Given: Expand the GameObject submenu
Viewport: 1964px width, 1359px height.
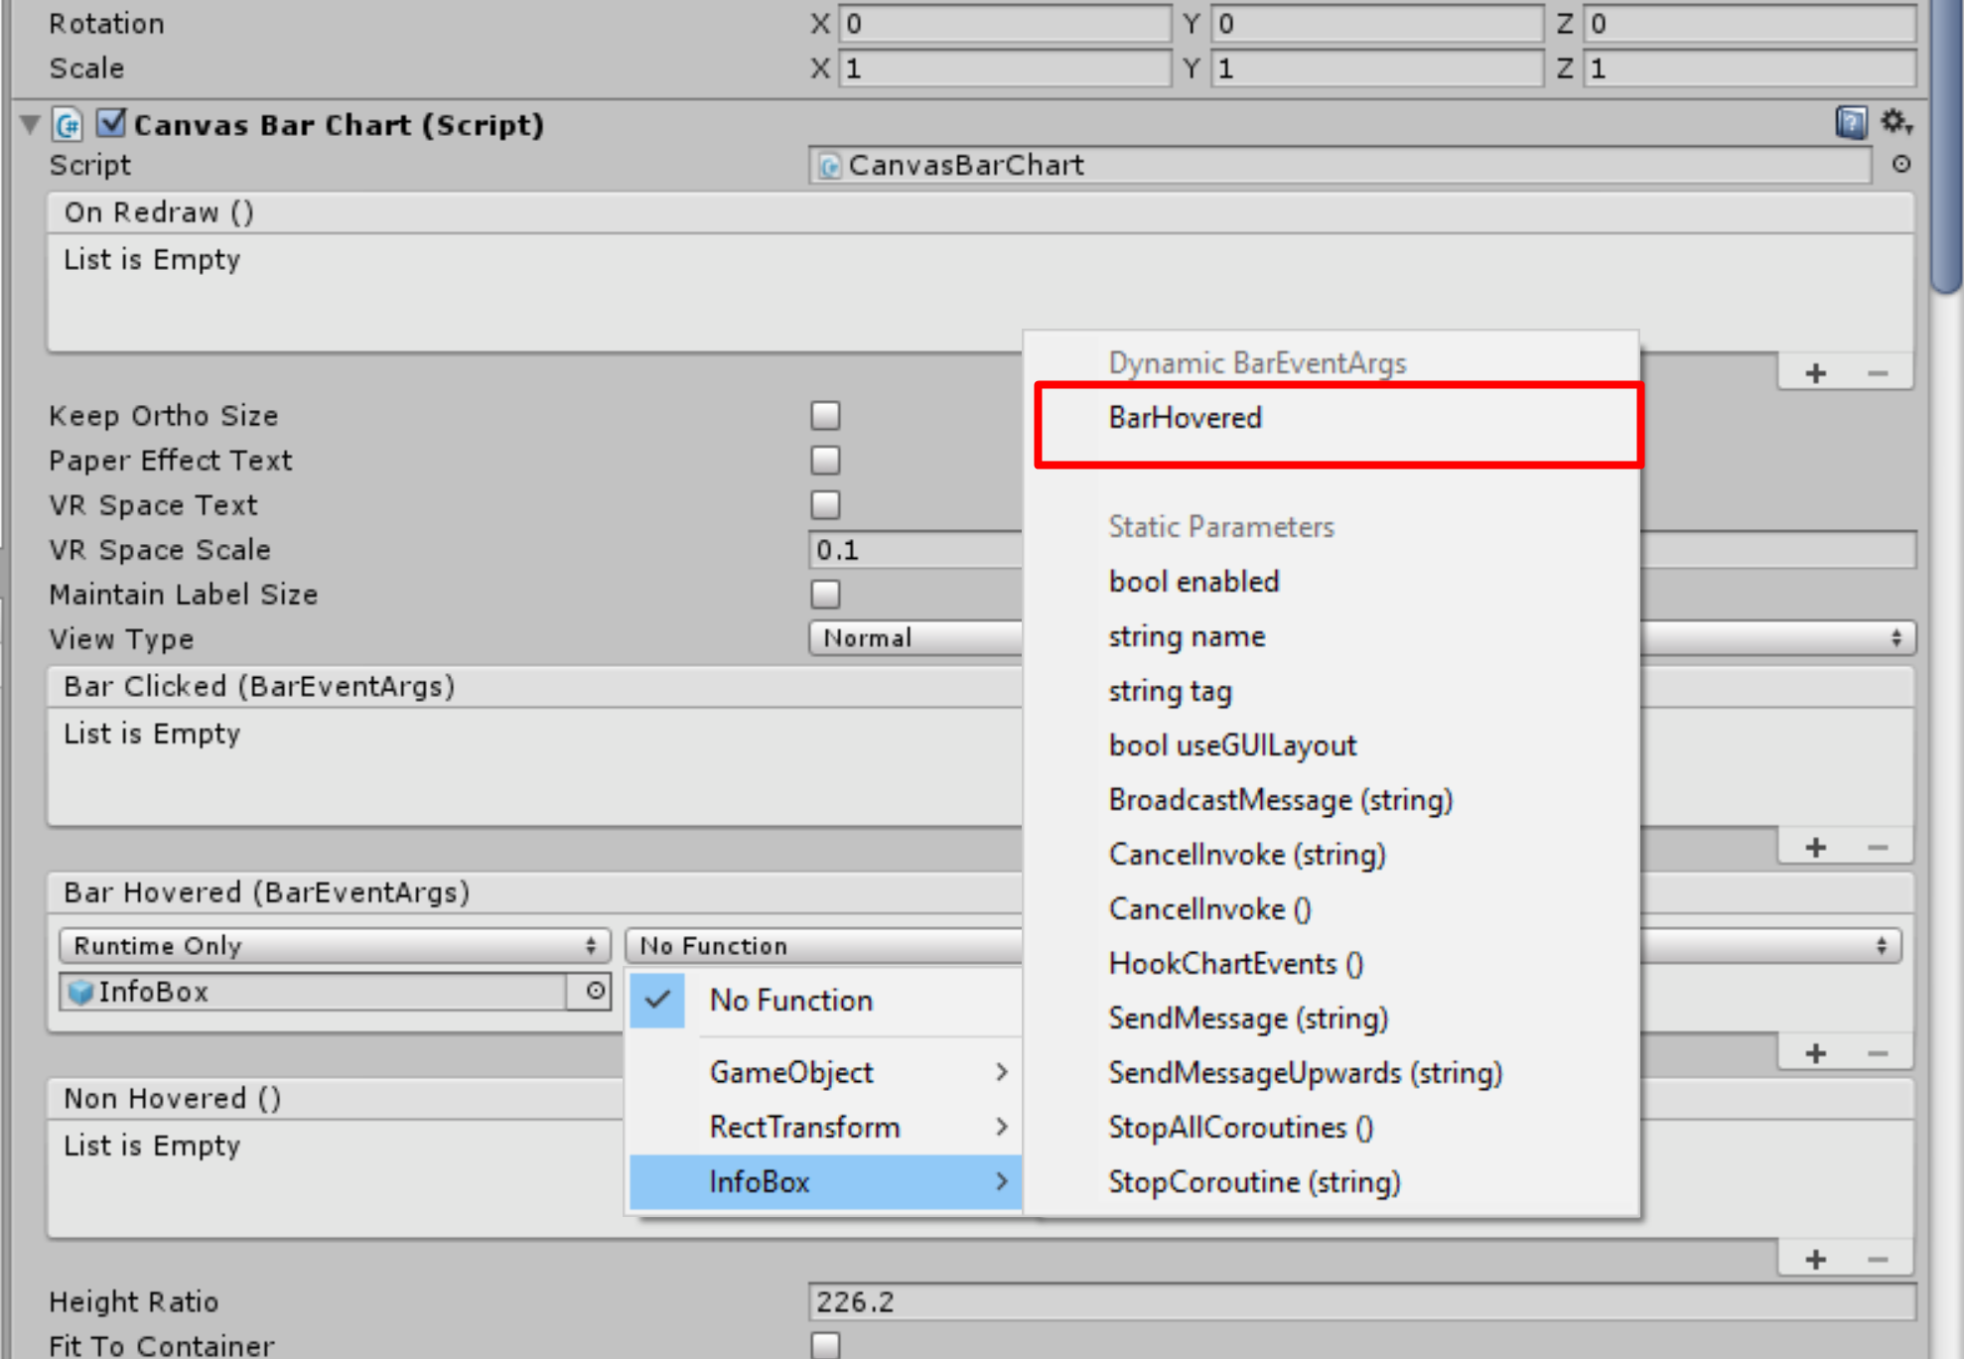Looking at the screenshot, I should click(x=826, y=1072).
